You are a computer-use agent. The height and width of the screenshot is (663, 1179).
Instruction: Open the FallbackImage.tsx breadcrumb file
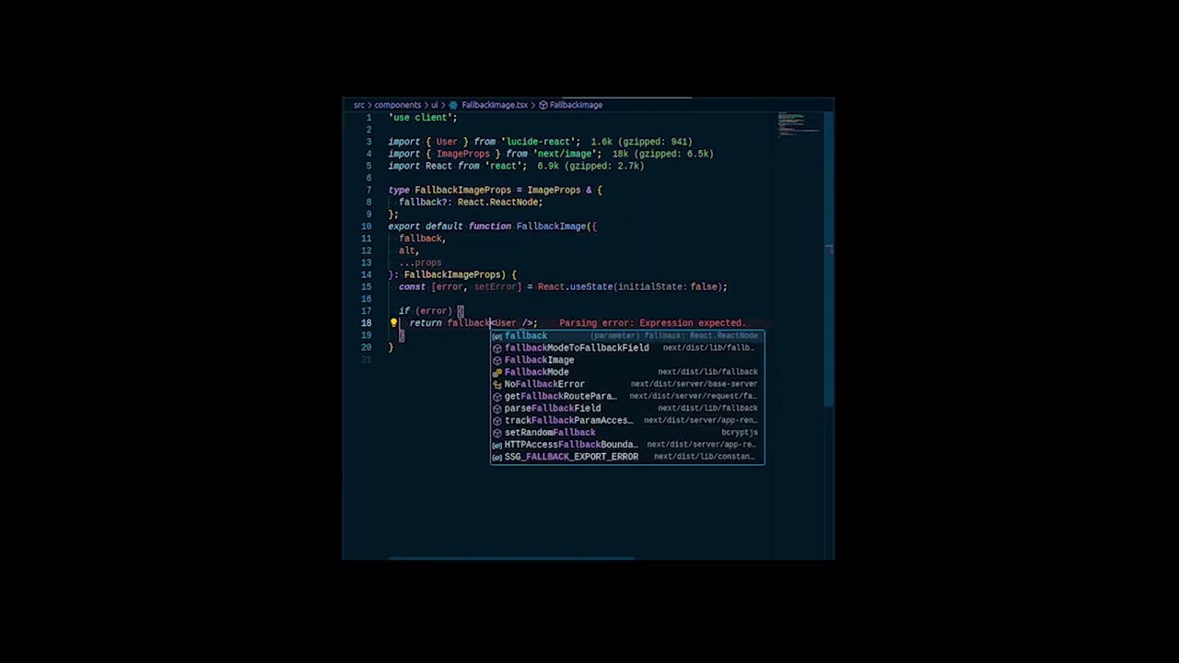pos(494,105)
